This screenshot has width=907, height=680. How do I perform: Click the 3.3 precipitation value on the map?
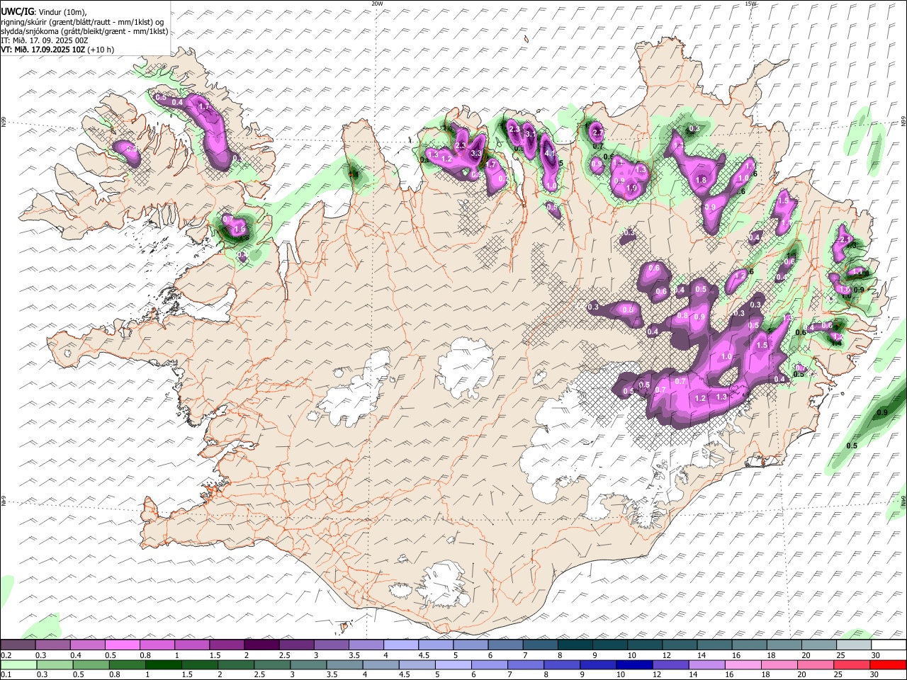tap(476, 153)
